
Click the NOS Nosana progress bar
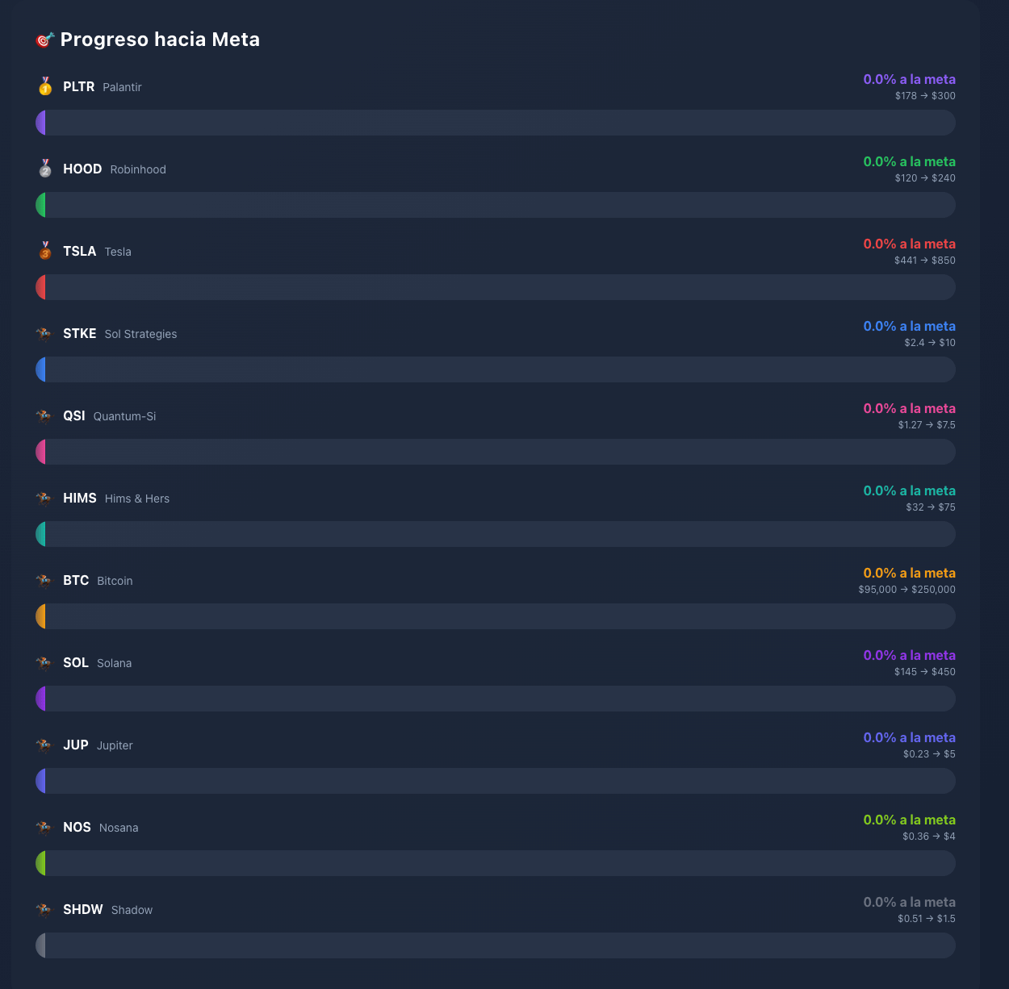click(496, 863)
